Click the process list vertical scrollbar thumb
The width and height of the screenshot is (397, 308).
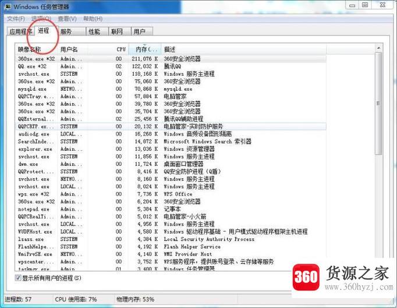click(378, 103)
